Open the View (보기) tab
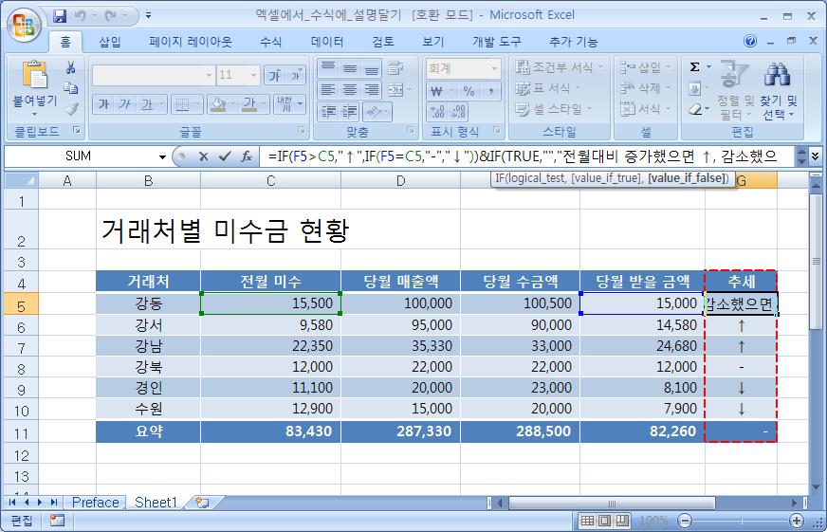 [x=433, y=42]
